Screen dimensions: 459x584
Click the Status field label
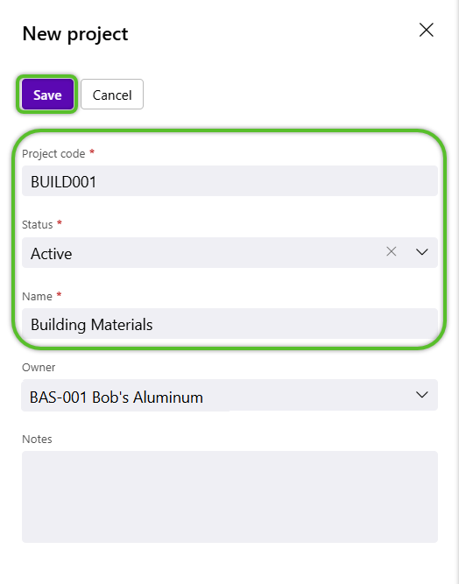[38, 225]
